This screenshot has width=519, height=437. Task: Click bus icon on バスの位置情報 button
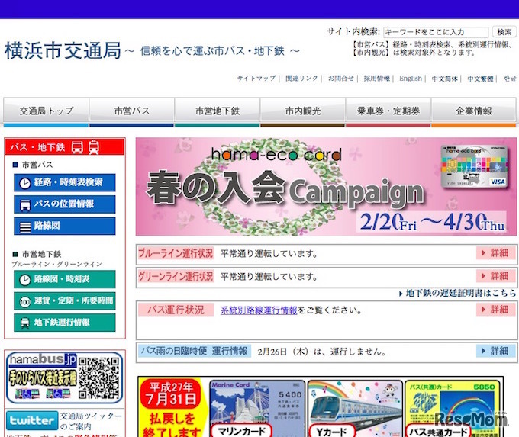[25, 204]
